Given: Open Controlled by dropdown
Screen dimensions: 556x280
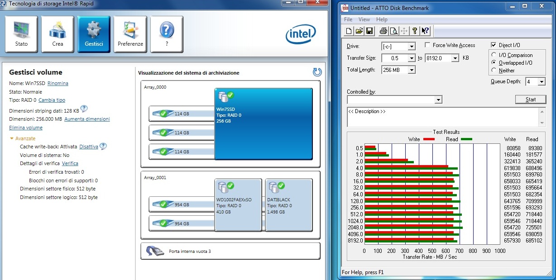Looking at the screenshot, I should (x=438, y=100).
